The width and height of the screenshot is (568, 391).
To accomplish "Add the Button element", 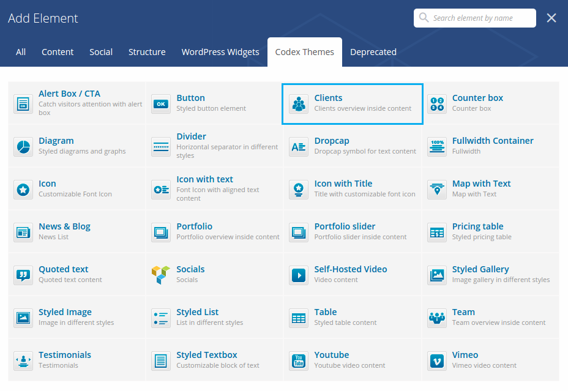I will [x=190, y=98].
